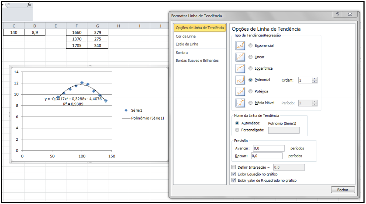The height and width of the screenshot is (204, 366).
Task: Click the Logarítmica trendline type icon
Action: point(240,69)
